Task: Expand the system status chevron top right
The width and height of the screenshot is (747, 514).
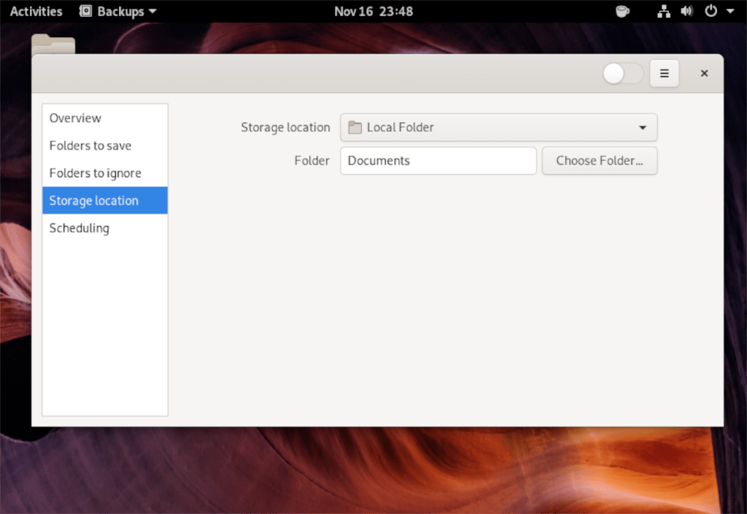Action: pyautogui.click(x=732, y=11)
